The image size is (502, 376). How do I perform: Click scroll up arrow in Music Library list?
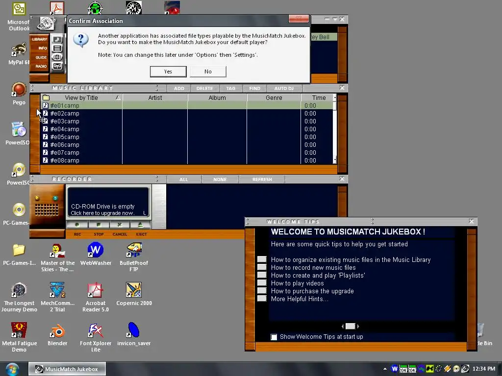point(335,97)
